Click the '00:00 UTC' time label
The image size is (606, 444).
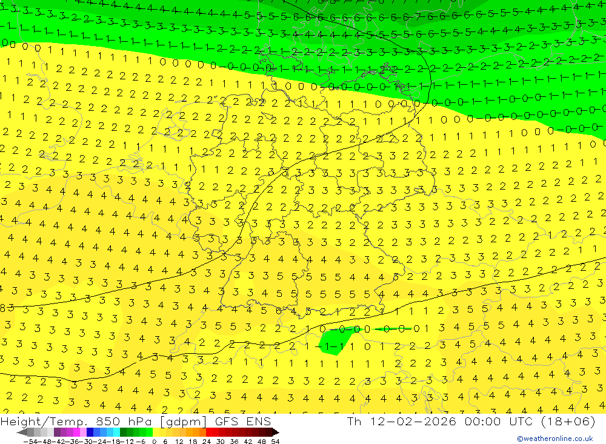499,422
